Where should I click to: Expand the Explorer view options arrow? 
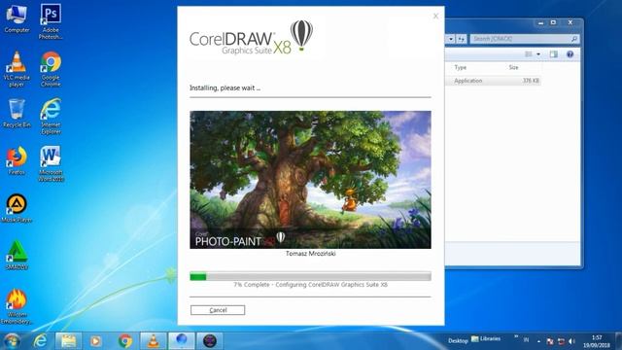pyautogui.click(x=538, y=54)
